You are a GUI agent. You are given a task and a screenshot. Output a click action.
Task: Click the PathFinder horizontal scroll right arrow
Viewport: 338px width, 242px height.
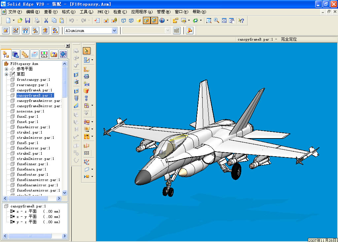pyautogui.click(x=59, y=198)
